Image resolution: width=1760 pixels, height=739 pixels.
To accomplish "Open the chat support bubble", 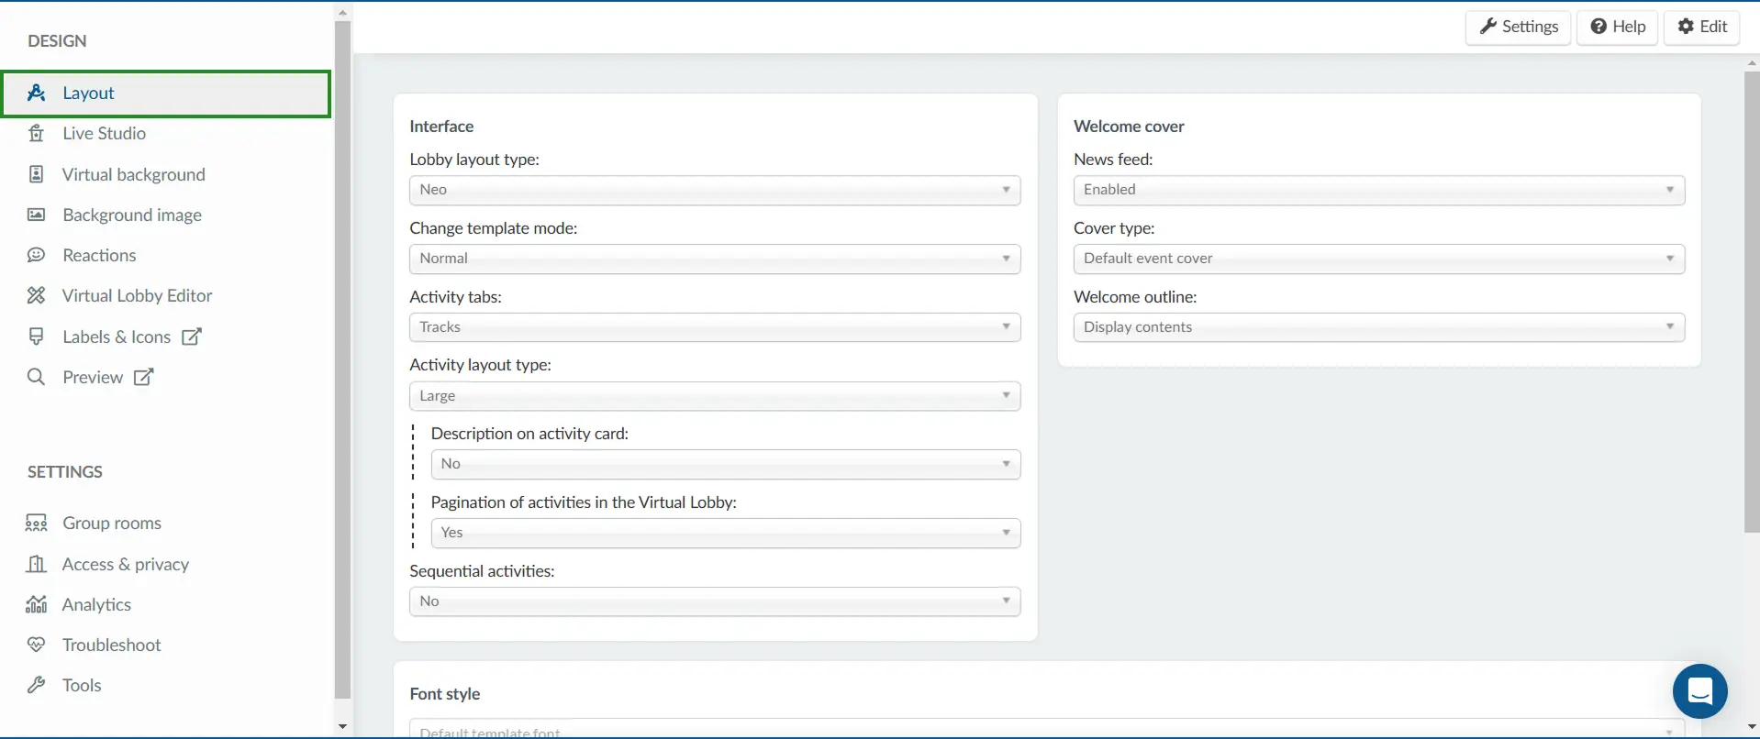I will pos(1699,691).
